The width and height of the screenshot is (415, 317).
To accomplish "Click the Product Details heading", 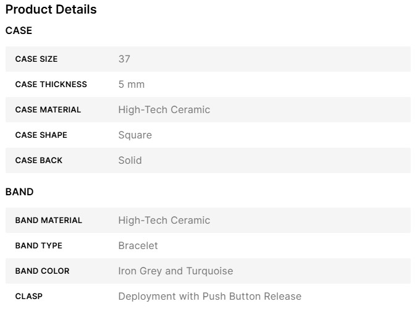I will pyautogui.click(x=51, y=10).
